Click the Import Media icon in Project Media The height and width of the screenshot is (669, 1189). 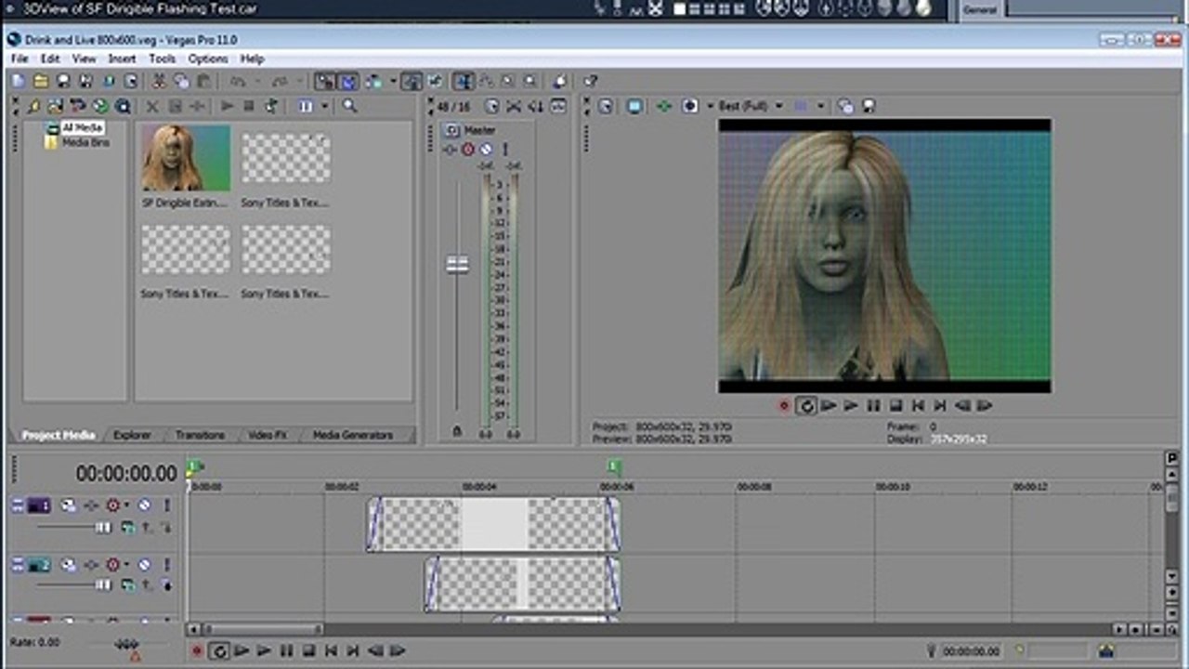coord(55,106)
